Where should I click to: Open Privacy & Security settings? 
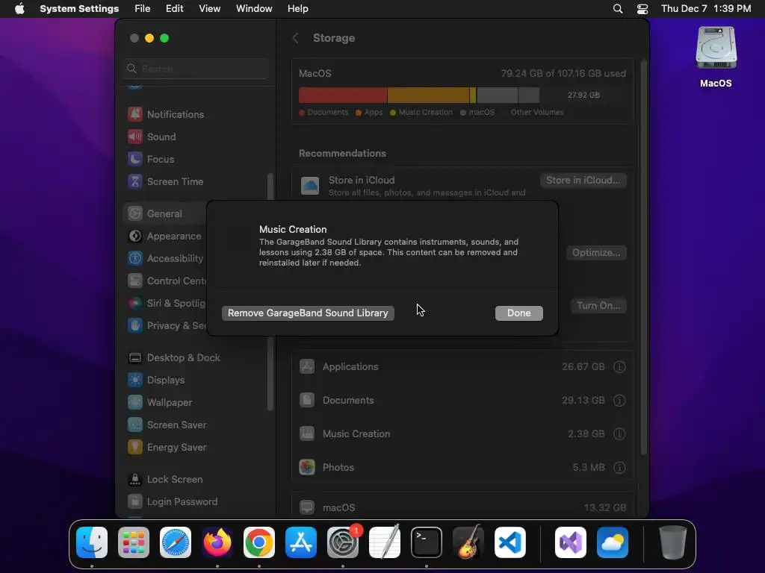(166, 326)
